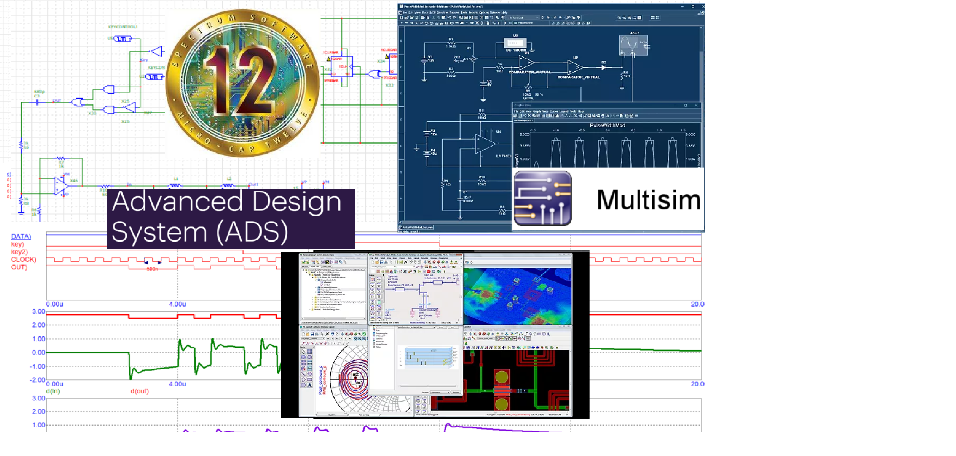
Task: Open the Cursor menu in Grapher View
Action: [x=554, y=111]
